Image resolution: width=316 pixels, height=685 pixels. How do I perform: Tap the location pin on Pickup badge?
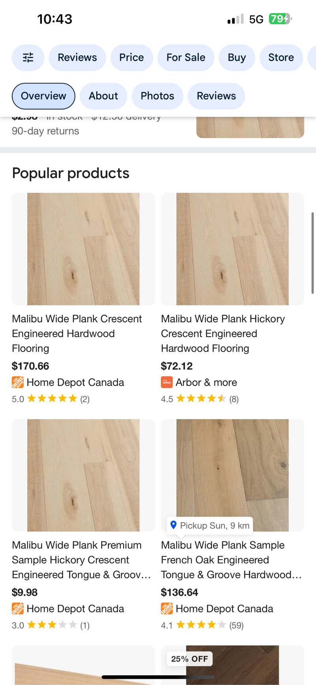point(173,525)
